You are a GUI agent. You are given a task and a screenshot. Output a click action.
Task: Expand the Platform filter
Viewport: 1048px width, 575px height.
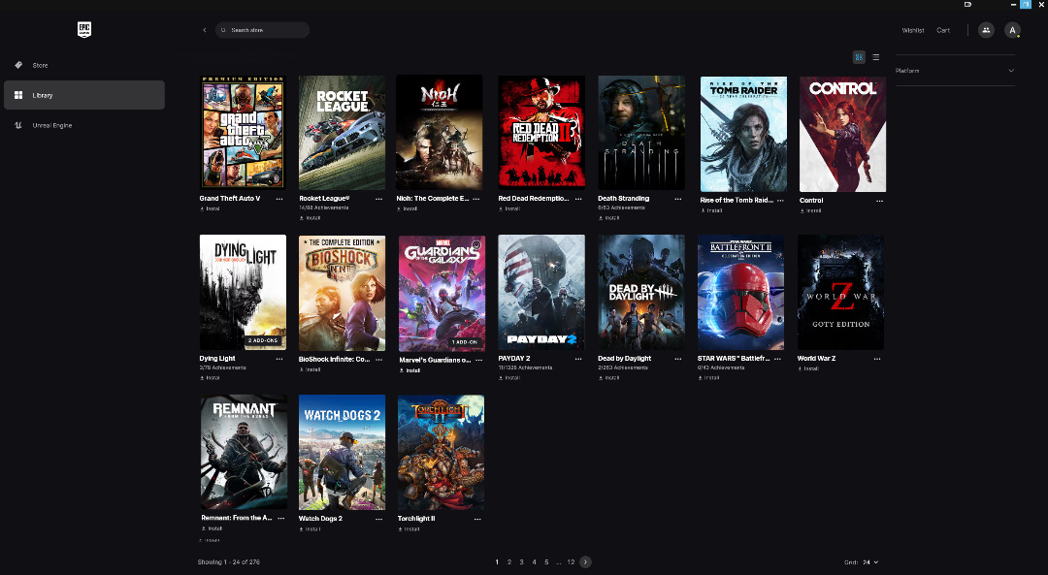[955, 70]
